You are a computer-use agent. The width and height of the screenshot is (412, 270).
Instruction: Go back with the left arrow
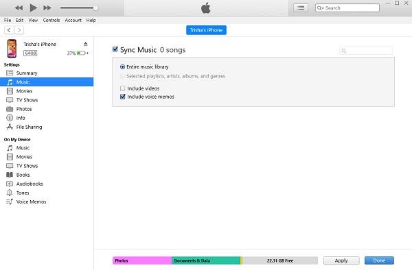pyautogui.click(x=9, y=30)
